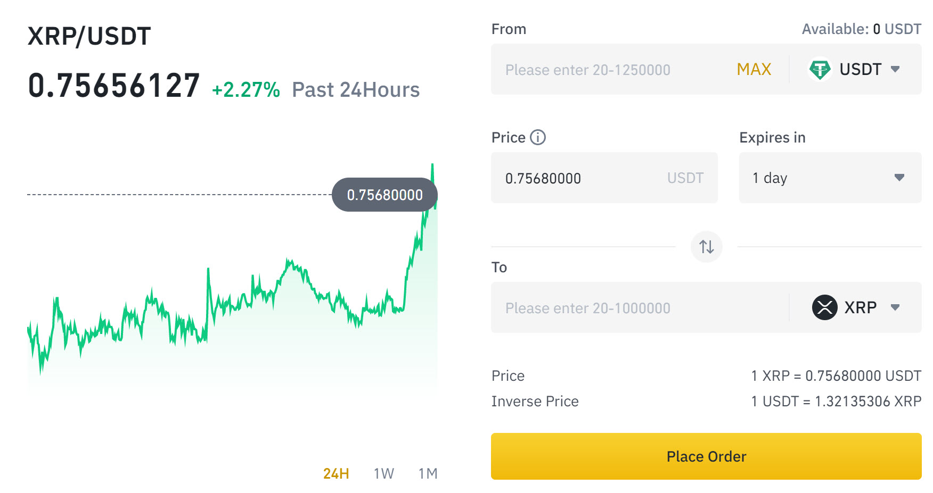This screenshot has width=933, height=493.
Task: Focus the From amount input field
Action: (612, 69)
